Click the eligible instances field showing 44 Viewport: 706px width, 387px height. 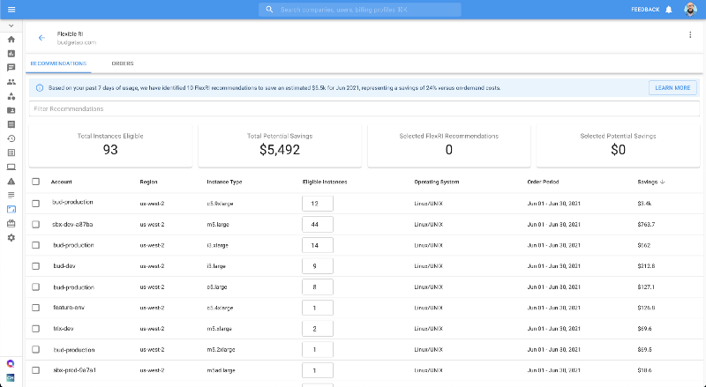316,225
